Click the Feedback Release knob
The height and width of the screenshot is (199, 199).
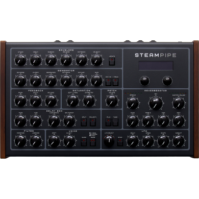[x=51, y=101]
